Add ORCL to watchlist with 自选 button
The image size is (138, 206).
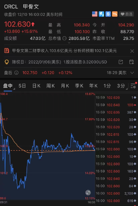pos(126,14)
